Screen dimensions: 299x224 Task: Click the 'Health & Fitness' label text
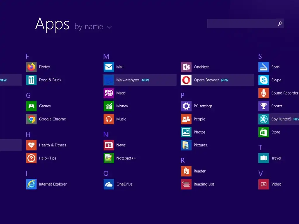pyautogui.click(x=53, y=145)
